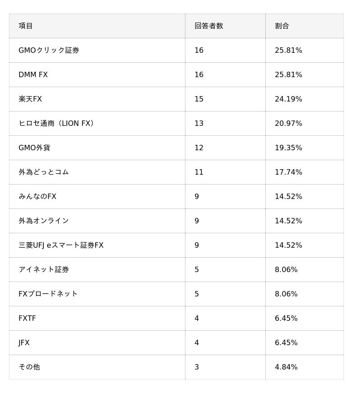This screenshot has width=361, height=393.
Task: Select the 20.97% percentage value
Action: pyautogui.click(x=288, y=123)
